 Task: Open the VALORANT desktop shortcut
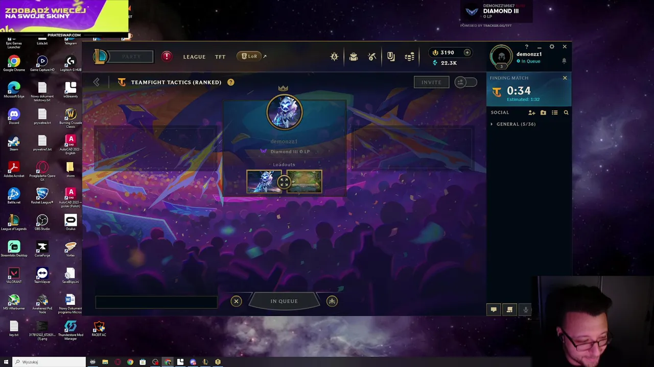pos(14,275)
